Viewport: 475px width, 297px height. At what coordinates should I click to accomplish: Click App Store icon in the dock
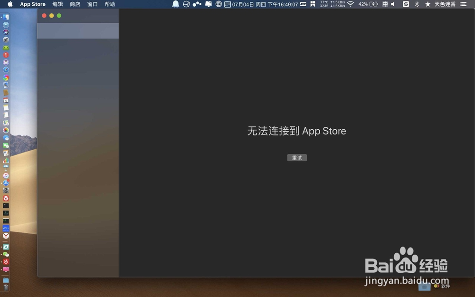pyautogui.click(x=6, y=183)
